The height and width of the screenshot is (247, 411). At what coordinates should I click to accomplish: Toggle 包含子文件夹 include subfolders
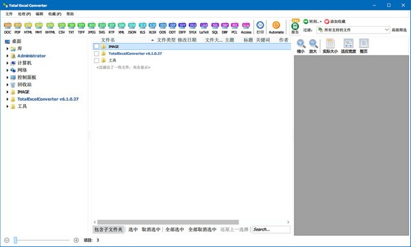(x=108, y=229)
